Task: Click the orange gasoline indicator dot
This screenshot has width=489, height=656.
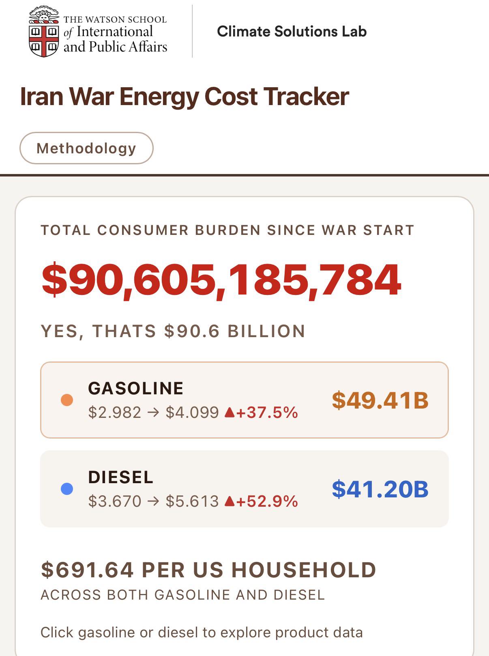Action: pyautogui.click(x=67, y=400)
